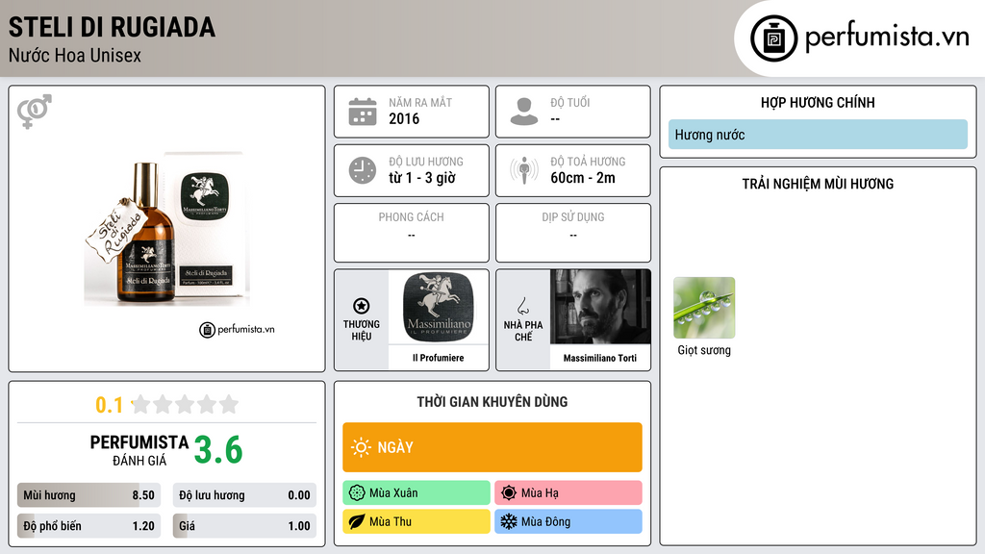Viewport: 985px width, 554px height.
Task: Click the calendar icon beside Năm ra mắt
Action: click(363, 112)
